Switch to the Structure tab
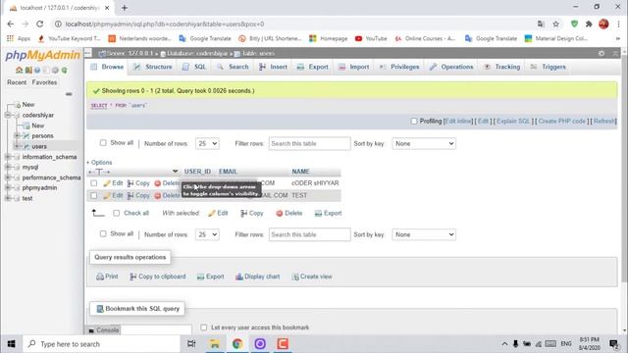This screenshot has height=353, width=628. pos(153,67)
